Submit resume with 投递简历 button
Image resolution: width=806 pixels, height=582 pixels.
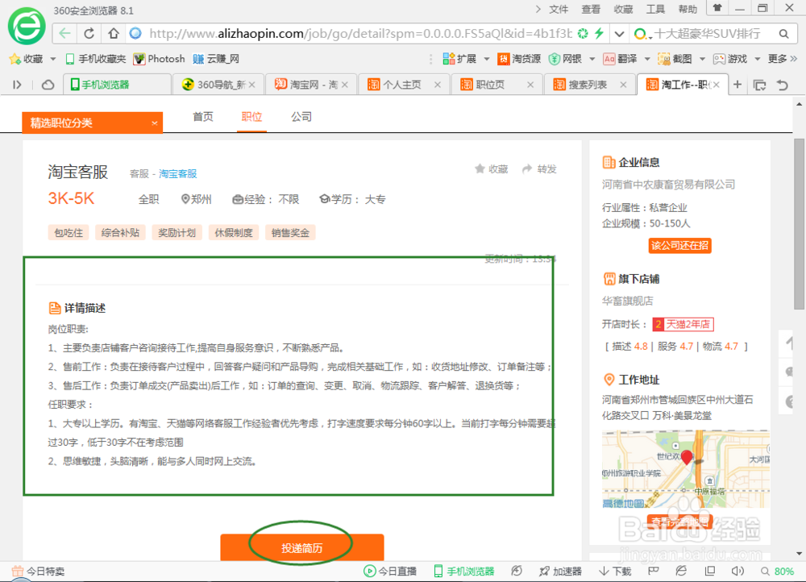point(301,548)
